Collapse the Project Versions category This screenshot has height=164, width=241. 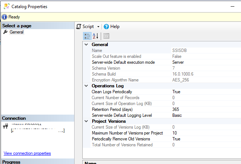86,121
